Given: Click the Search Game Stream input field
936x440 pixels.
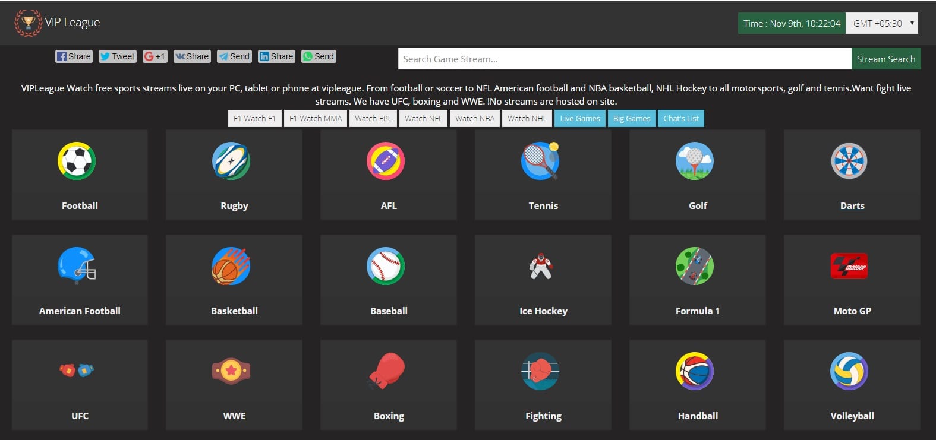Looking at the screenshot, I should click(x=624, y=59).
